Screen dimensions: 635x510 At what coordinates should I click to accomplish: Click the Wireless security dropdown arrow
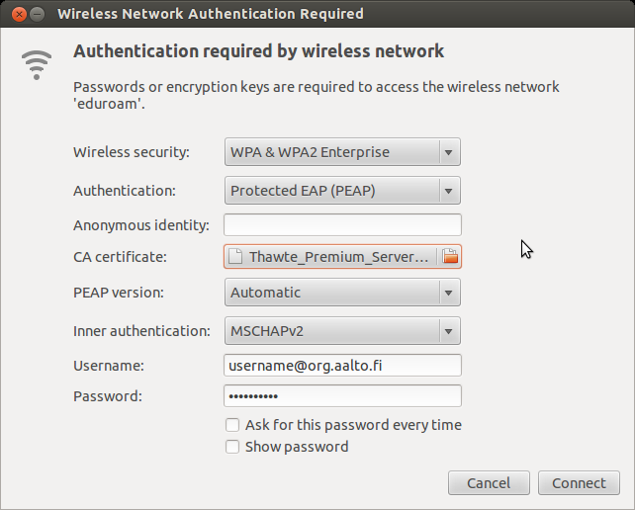pos(449,152)
